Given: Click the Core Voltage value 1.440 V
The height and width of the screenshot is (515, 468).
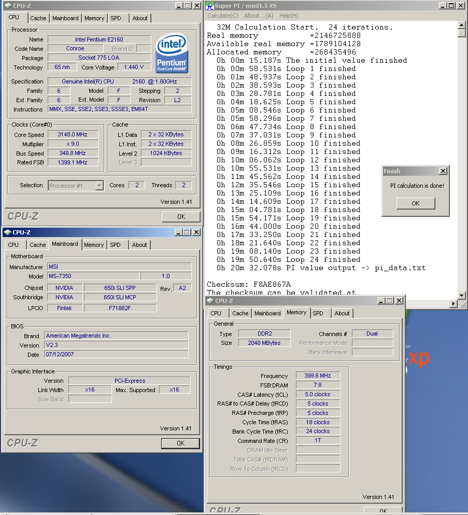Looking at the screenshot, I should pos(134,67).
